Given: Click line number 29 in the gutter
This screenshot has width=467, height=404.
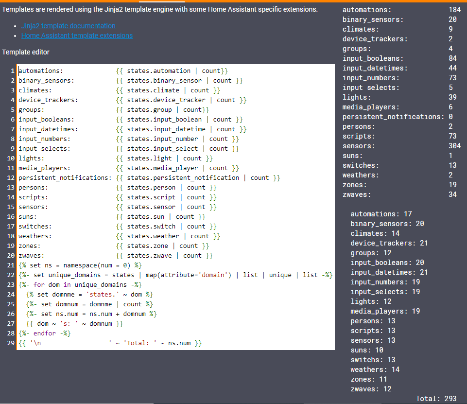Looking at the screenshot, I should pos(11,343).
